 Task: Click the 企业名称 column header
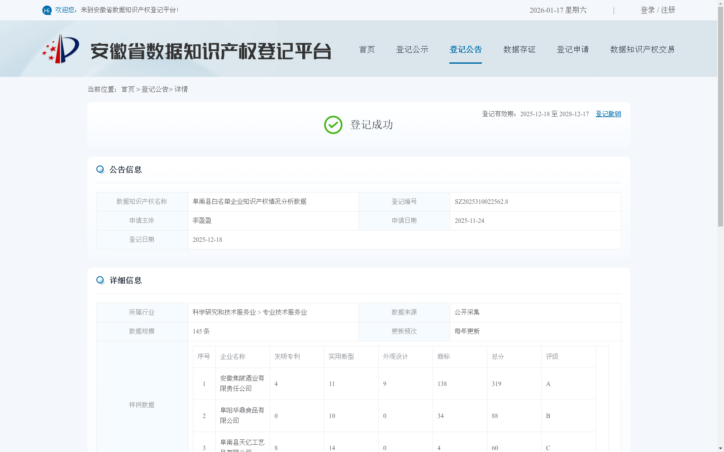click(x=233, y=357)
